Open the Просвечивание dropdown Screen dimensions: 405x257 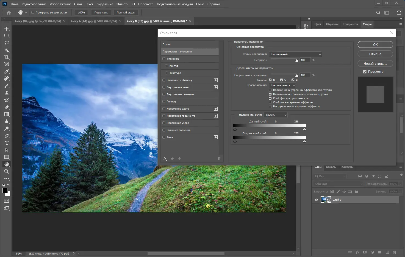click(282, 85)
